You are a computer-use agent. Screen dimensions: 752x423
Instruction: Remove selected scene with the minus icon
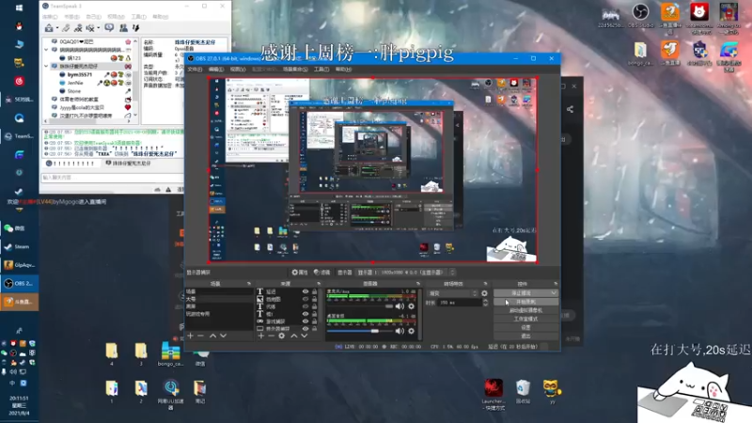(x=200, y=336)
